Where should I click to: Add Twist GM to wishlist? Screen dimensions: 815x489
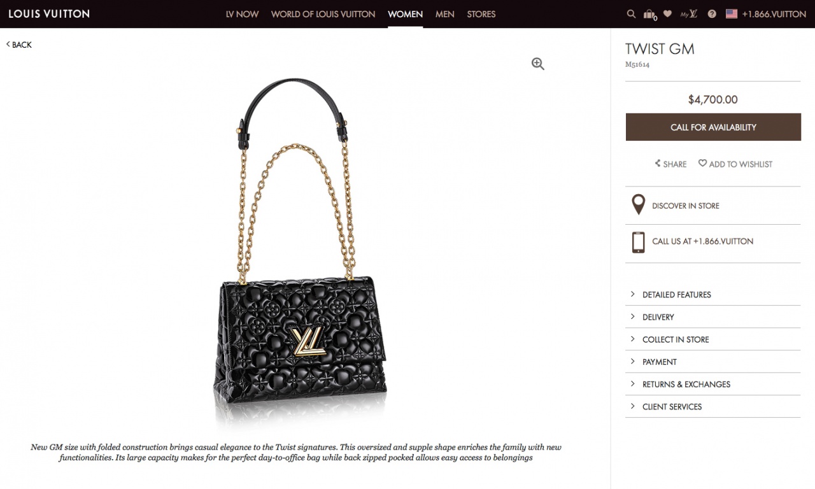pos(735,164)
